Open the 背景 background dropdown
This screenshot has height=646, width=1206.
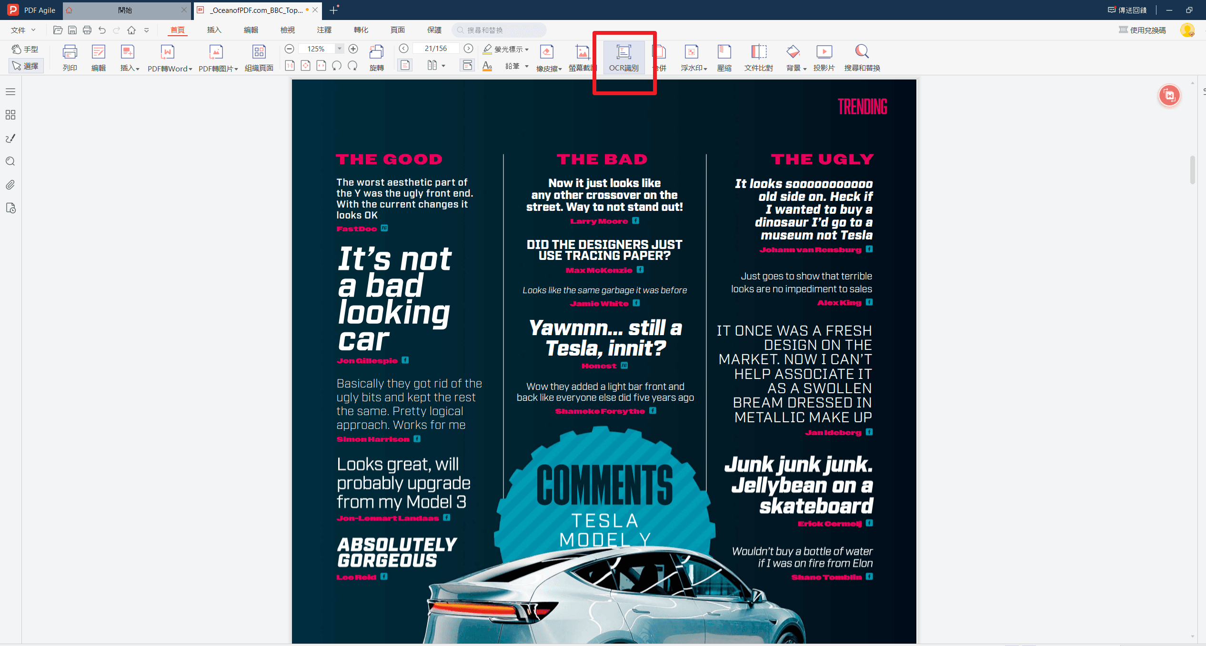(796, 58)
